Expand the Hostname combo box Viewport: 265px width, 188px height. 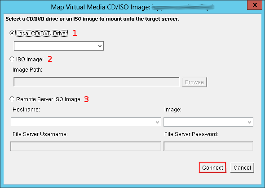click(86, 122)
